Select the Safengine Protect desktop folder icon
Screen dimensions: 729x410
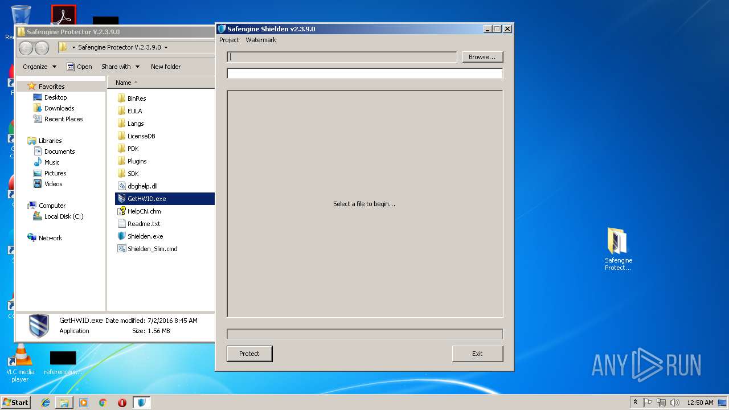pyautogui.click(x=618, y=249)
